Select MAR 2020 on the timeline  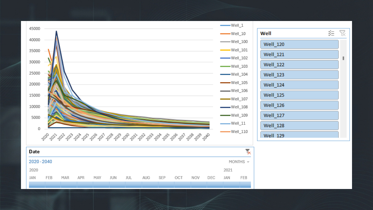pyautogui.click(x=69, y=184)
